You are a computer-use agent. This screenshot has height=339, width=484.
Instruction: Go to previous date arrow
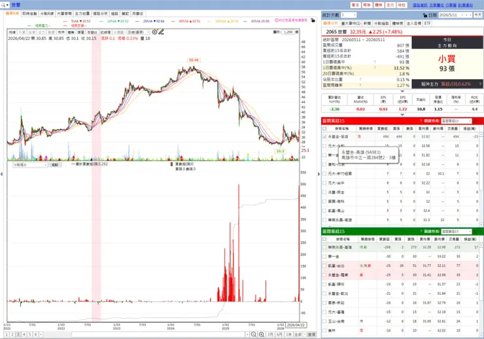point(466,15)
